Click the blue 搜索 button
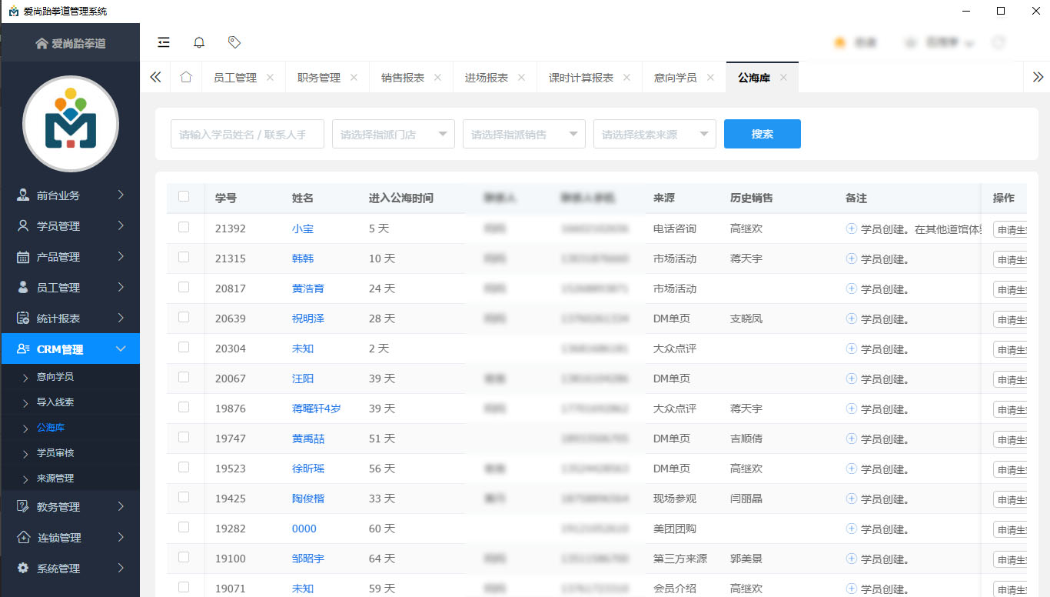1050x597 pixels. 763,134
